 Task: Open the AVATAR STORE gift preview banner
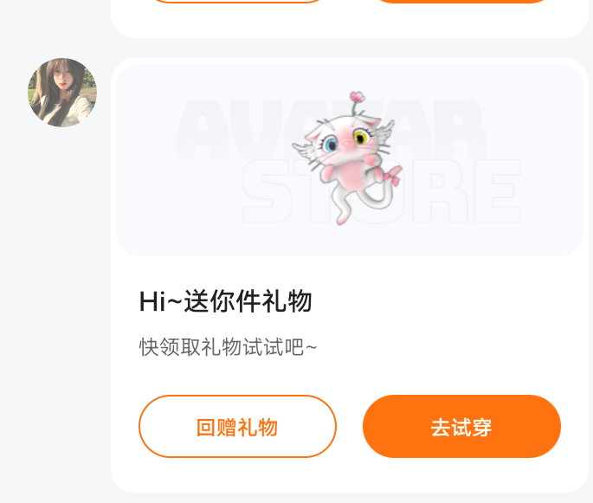pos(350,159)
